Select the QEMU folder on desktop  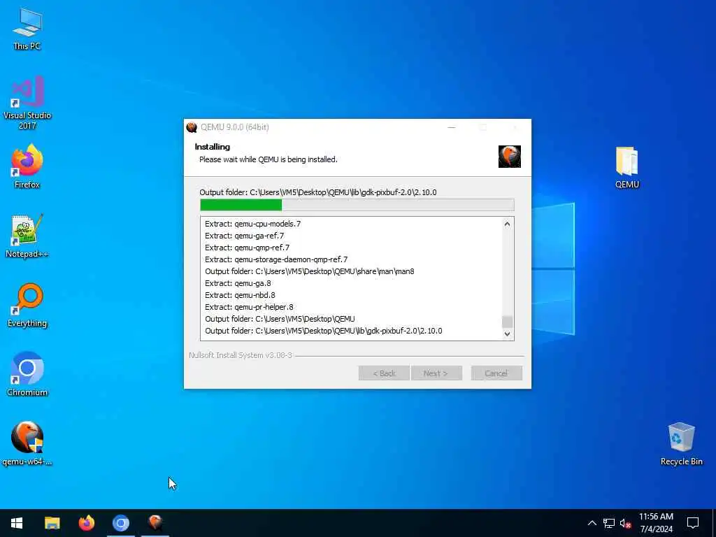pos(627,167)
